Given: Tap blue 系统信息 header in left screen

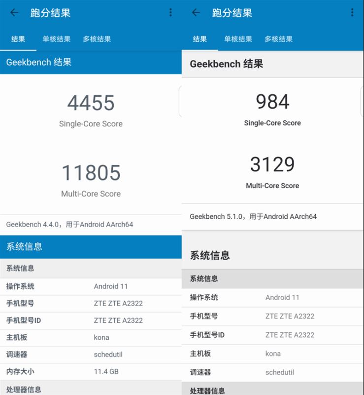Looking at the screenshot, I should click(x=91, y=247).
